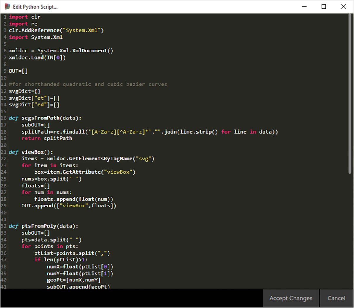Screen dimensions: 354x308
Task: Click the Dynamo icon in the title bar
Action: tap(7, 6)
